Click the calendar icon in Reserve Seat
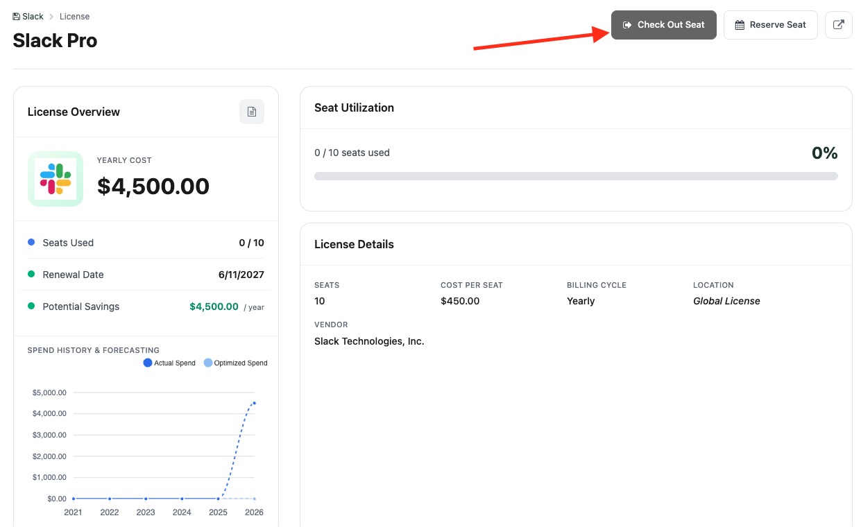 pyautogui.click(x=740, y=25)
